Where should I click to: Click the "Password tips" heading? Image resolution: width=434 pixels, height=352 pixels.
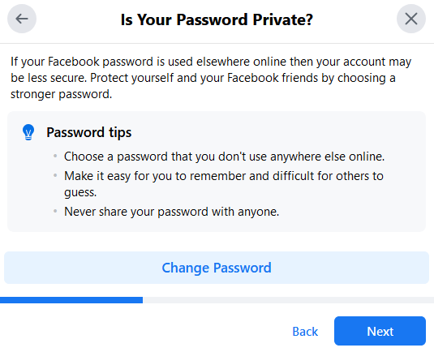(89, 132)
